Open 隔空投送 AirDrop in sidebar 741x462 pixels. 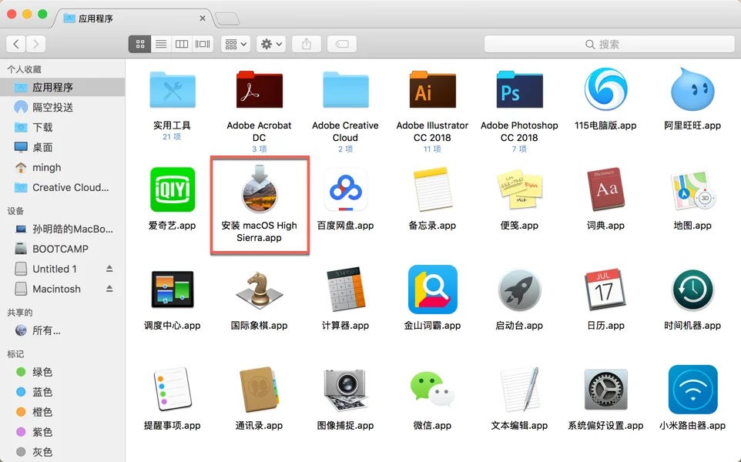(62, 107)
